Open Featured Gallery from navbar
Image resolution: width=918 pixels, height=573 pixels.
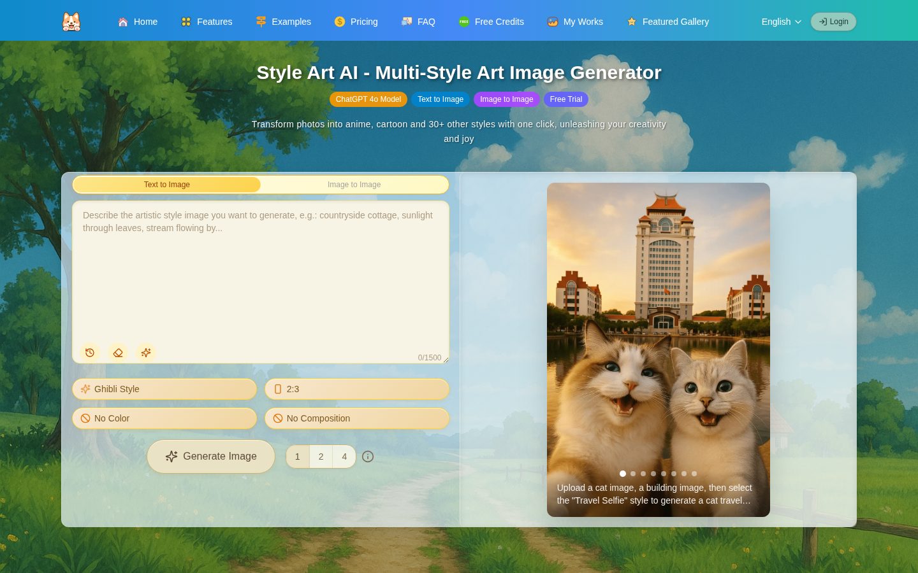[668, 22]
